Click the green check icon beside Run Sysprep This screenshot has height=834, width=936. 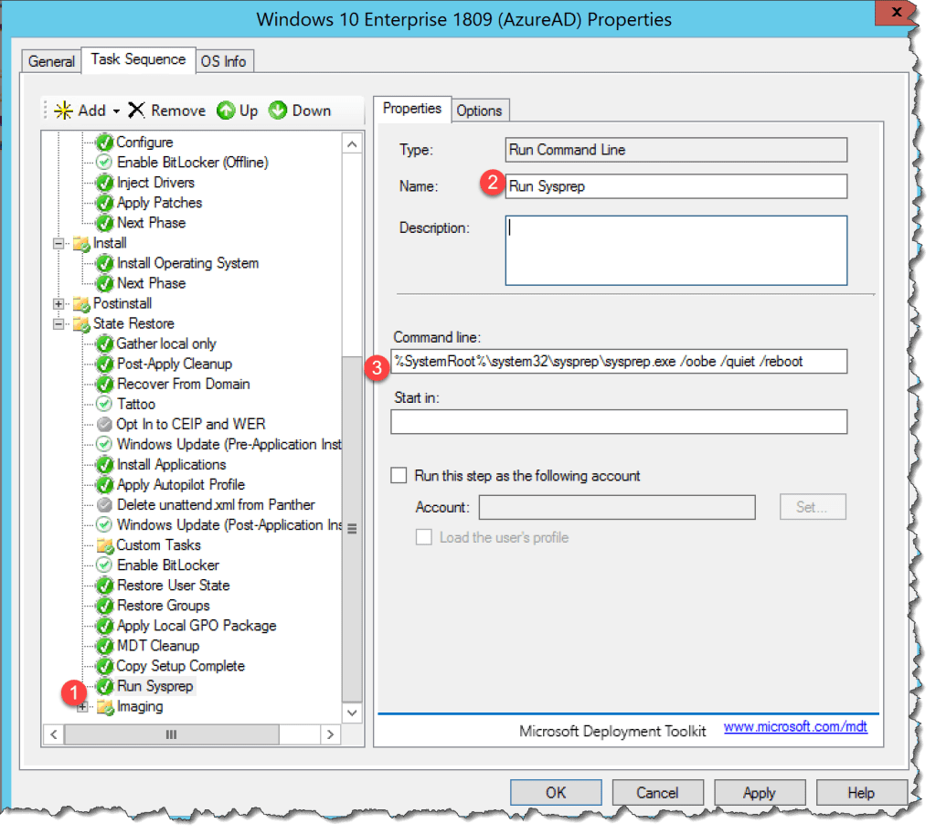(103, 685)
